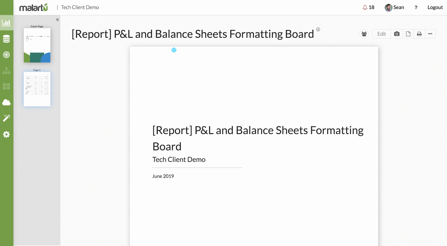Expand the three-dots more options menu
The height and width of the screenshot is (246, 447).
coord(430,34)
